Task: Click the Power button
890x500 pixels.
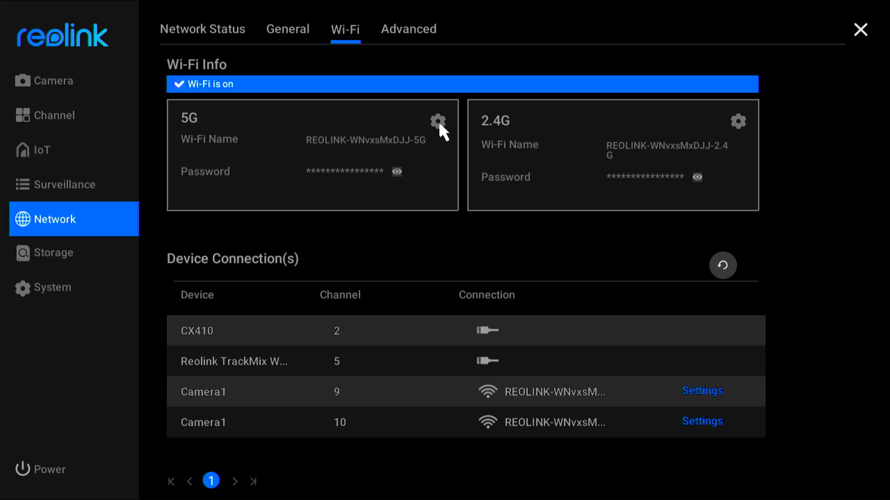Action: click(x=41, y=469)
